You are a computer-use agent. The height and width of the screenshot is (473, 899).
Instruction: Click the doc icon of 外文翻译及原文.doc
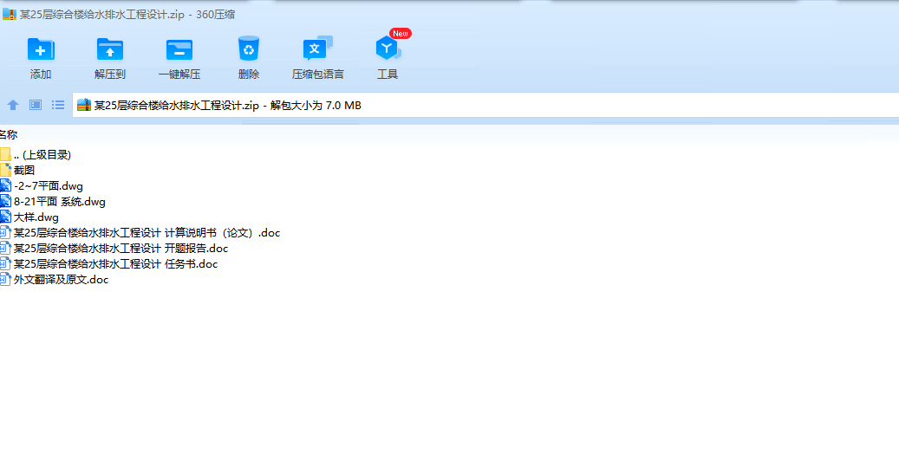(6, 280)
